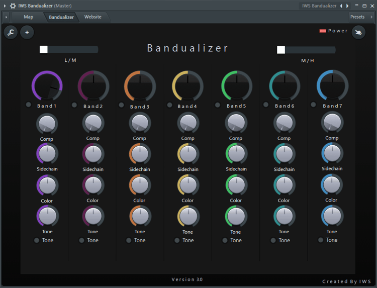Open the Website tab
Viewport: 377px width, 288px height.
pos(93,17)
